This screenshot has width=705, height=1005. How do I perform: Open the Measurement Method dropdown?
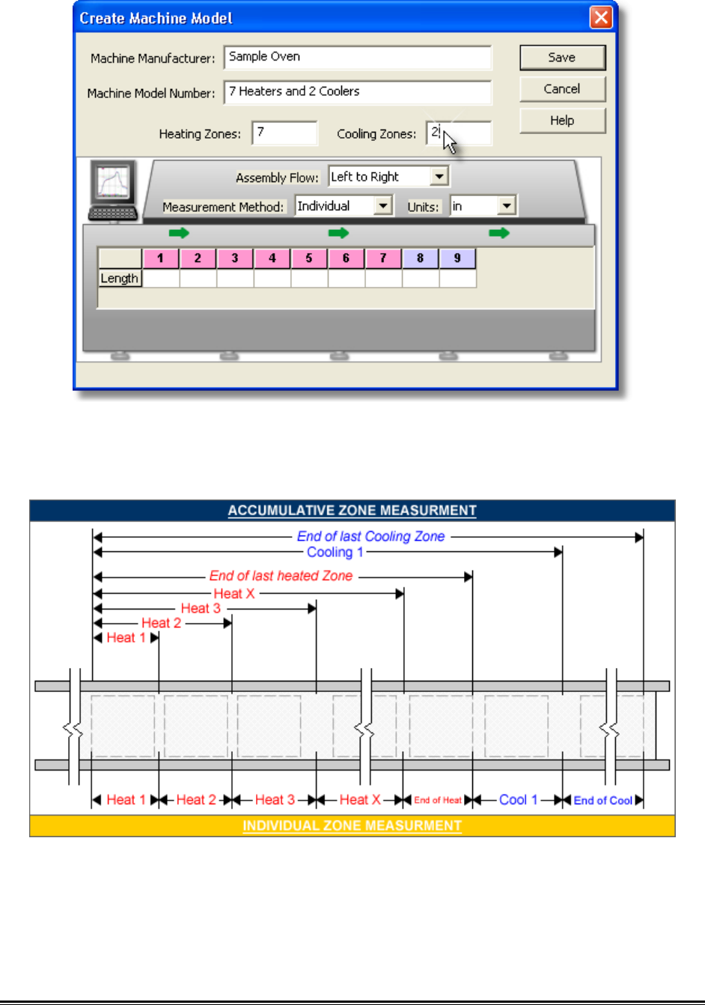pos(383,206)
